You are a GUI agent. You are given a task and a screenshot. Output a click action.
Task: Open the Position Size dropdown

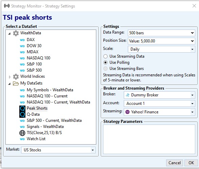(x=192, y=41)
